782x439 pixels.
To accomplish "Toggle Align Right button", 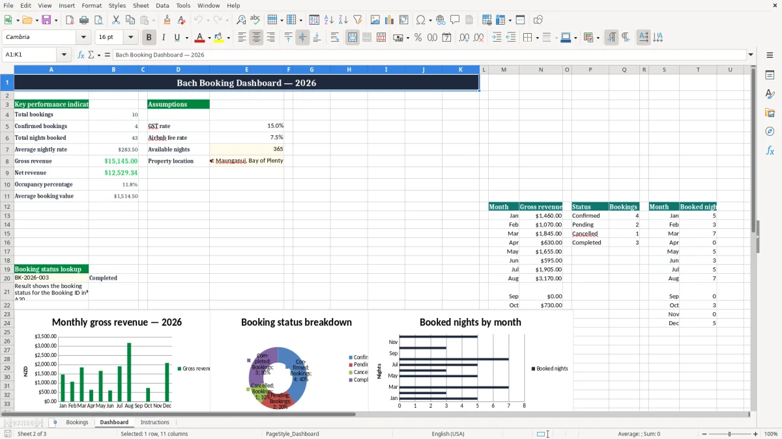I will [x=270, y=38].
